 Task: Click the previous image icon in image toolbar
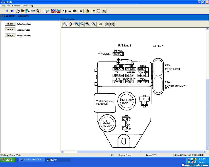(107, 24)
